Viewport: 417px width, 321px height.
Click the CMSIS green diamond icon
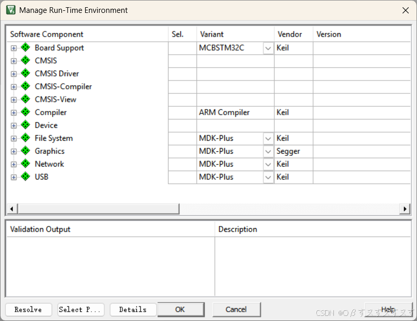coord(25,60)
